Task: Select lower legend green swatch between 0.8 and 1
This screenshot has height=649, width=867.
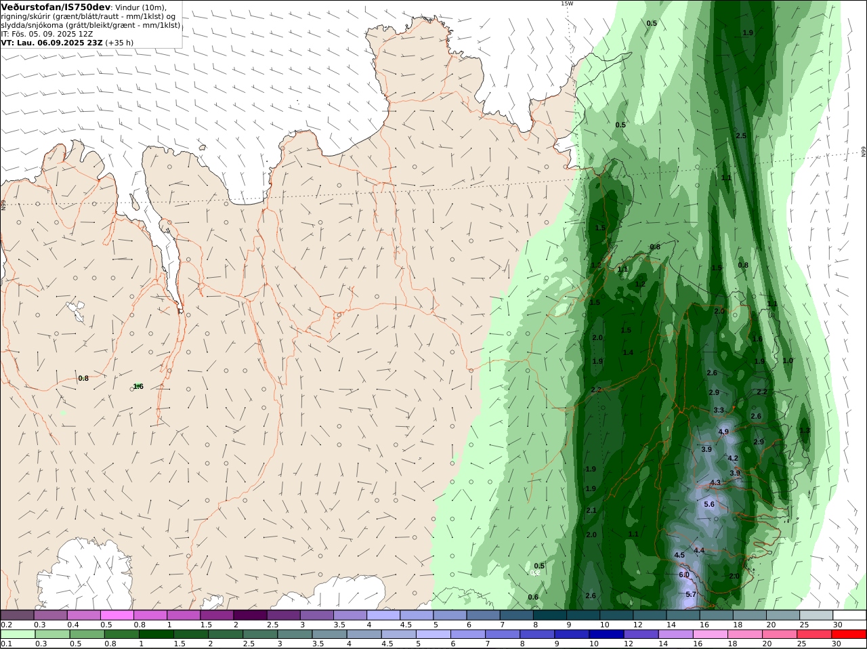Action: point(121,634)
